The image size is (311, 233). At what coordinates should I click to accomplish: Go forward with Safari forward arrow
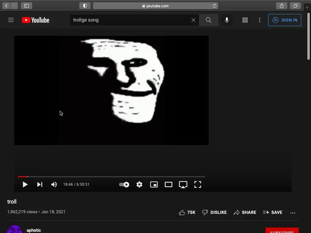tap(14, 6)
